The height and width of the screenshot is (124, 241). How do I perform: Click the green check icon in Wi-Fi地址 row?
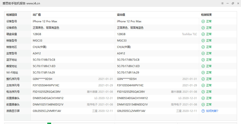point(203,72)
